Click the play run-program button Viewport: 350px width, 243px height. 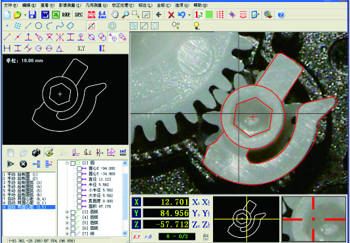10,164
